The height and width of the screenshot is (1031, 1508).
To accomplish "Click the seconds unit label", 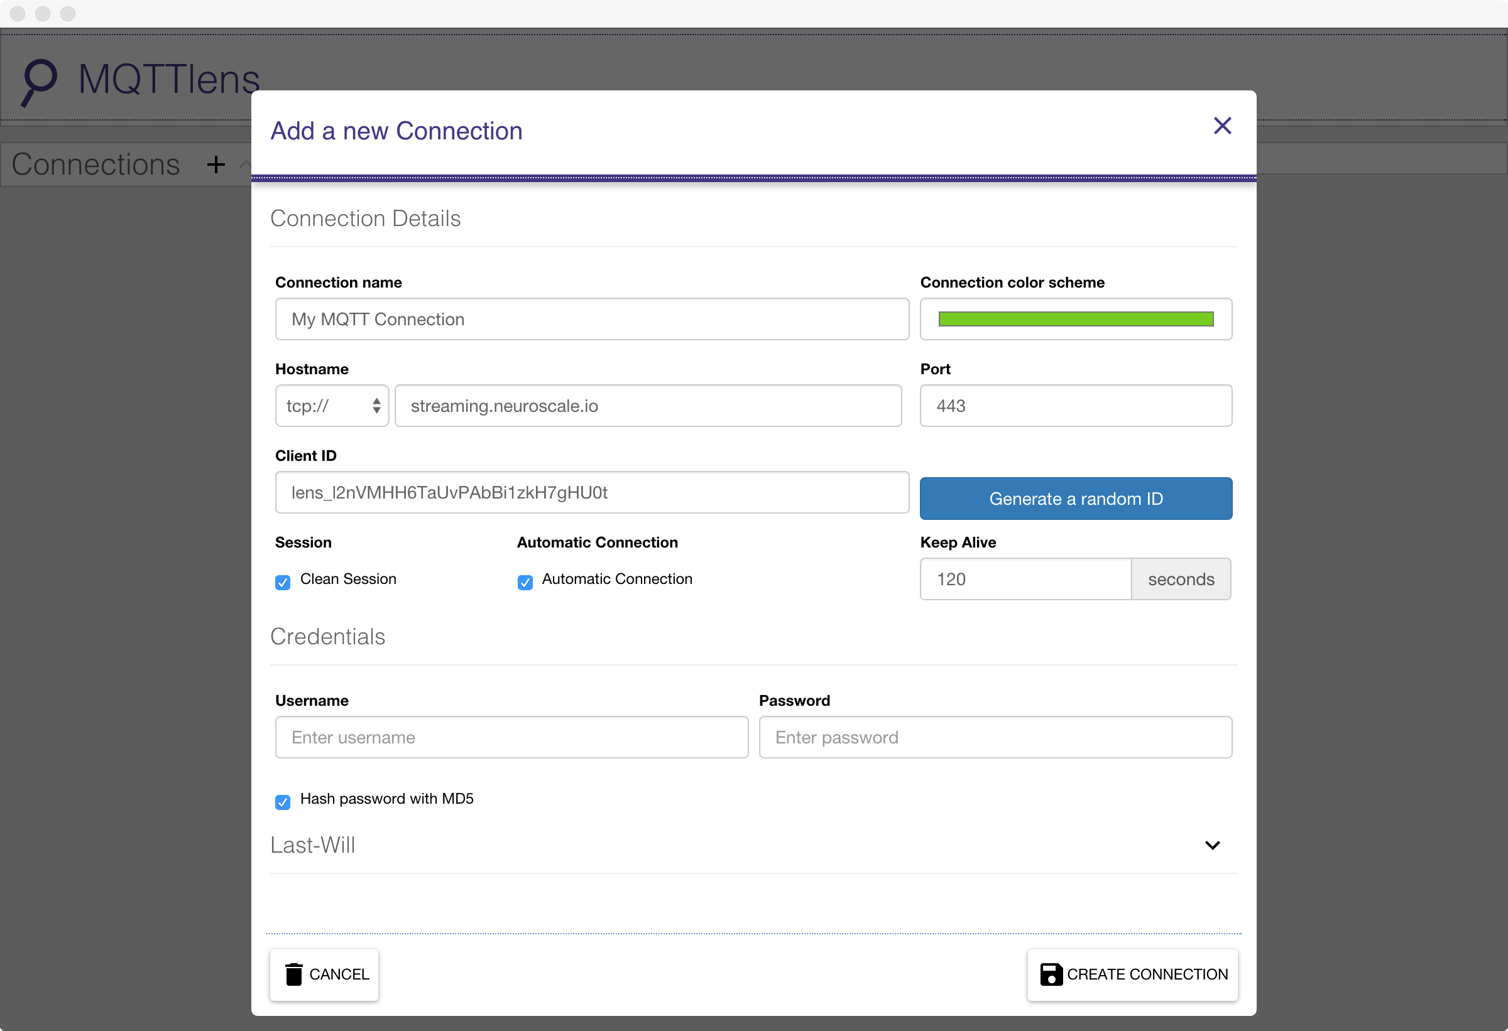I will pos(1181,579).
